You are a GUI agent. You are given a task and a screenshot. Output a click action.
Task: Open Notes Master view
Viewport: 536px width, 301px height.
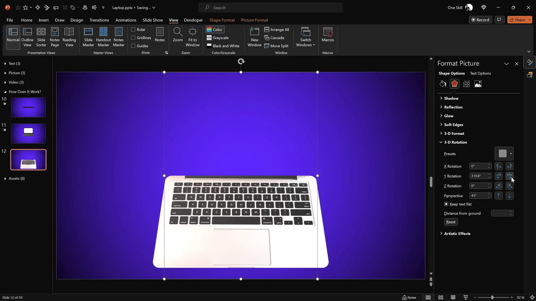coord(119,37)
